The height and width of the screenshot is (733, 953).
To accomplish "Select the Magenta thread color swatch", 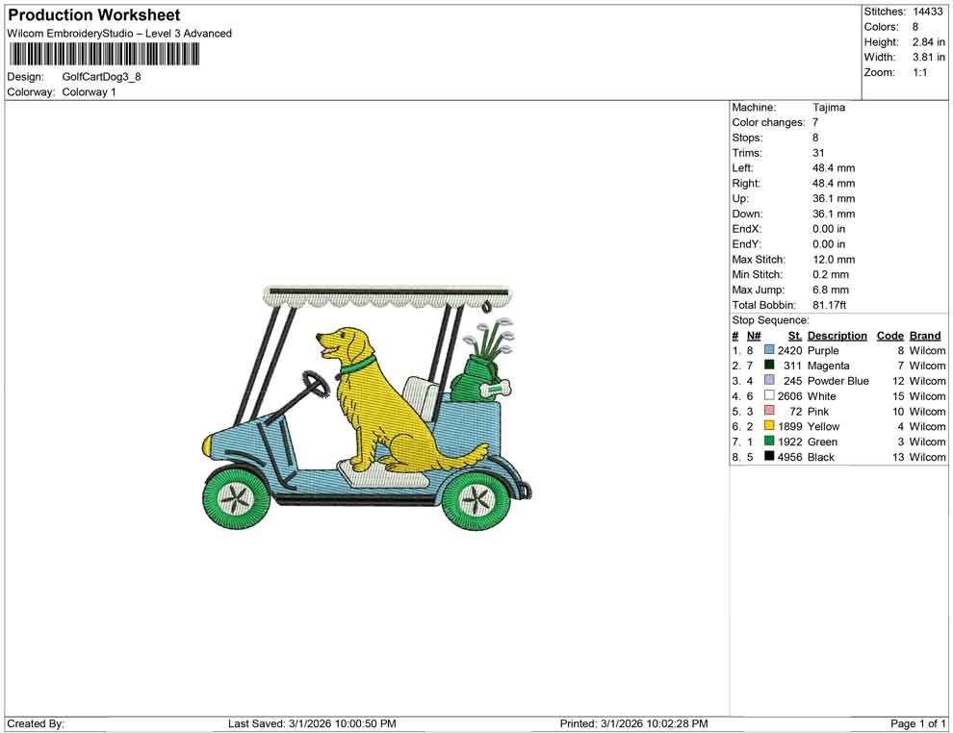I will pyautogui.click(x=769, y=366).
